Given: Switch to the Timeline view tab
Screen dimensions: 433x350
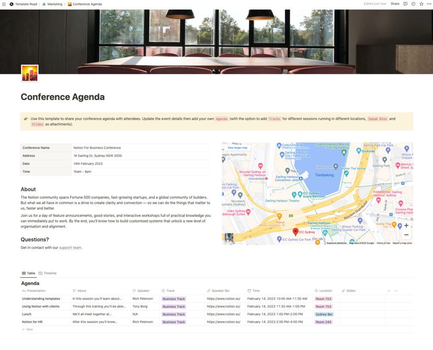Looking at the screenshot, I should point(47,273).
